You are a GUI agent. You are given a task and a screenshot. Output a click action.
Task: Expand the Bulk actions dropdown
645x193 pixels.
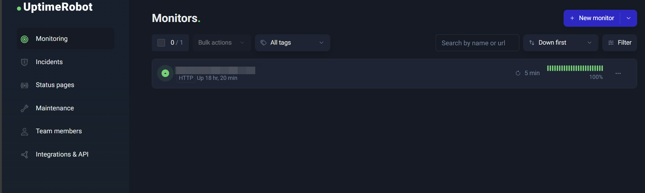pyautogui.click(x=222, y=43)
